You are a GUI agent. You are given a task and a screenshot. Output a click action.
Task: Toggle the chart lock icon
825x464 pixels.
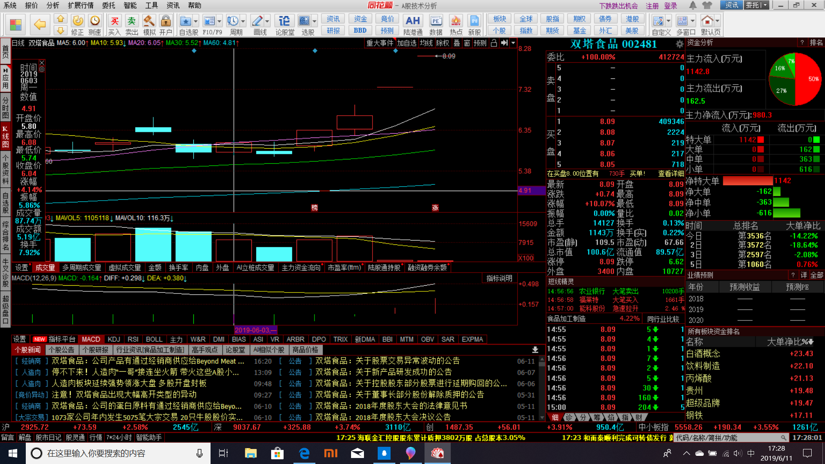pyautogui.click(x=494, y=43)
